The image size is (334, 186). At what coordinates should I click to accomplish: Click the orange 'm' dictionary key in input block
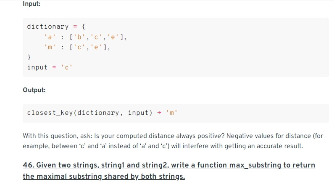tap(50, 47)
